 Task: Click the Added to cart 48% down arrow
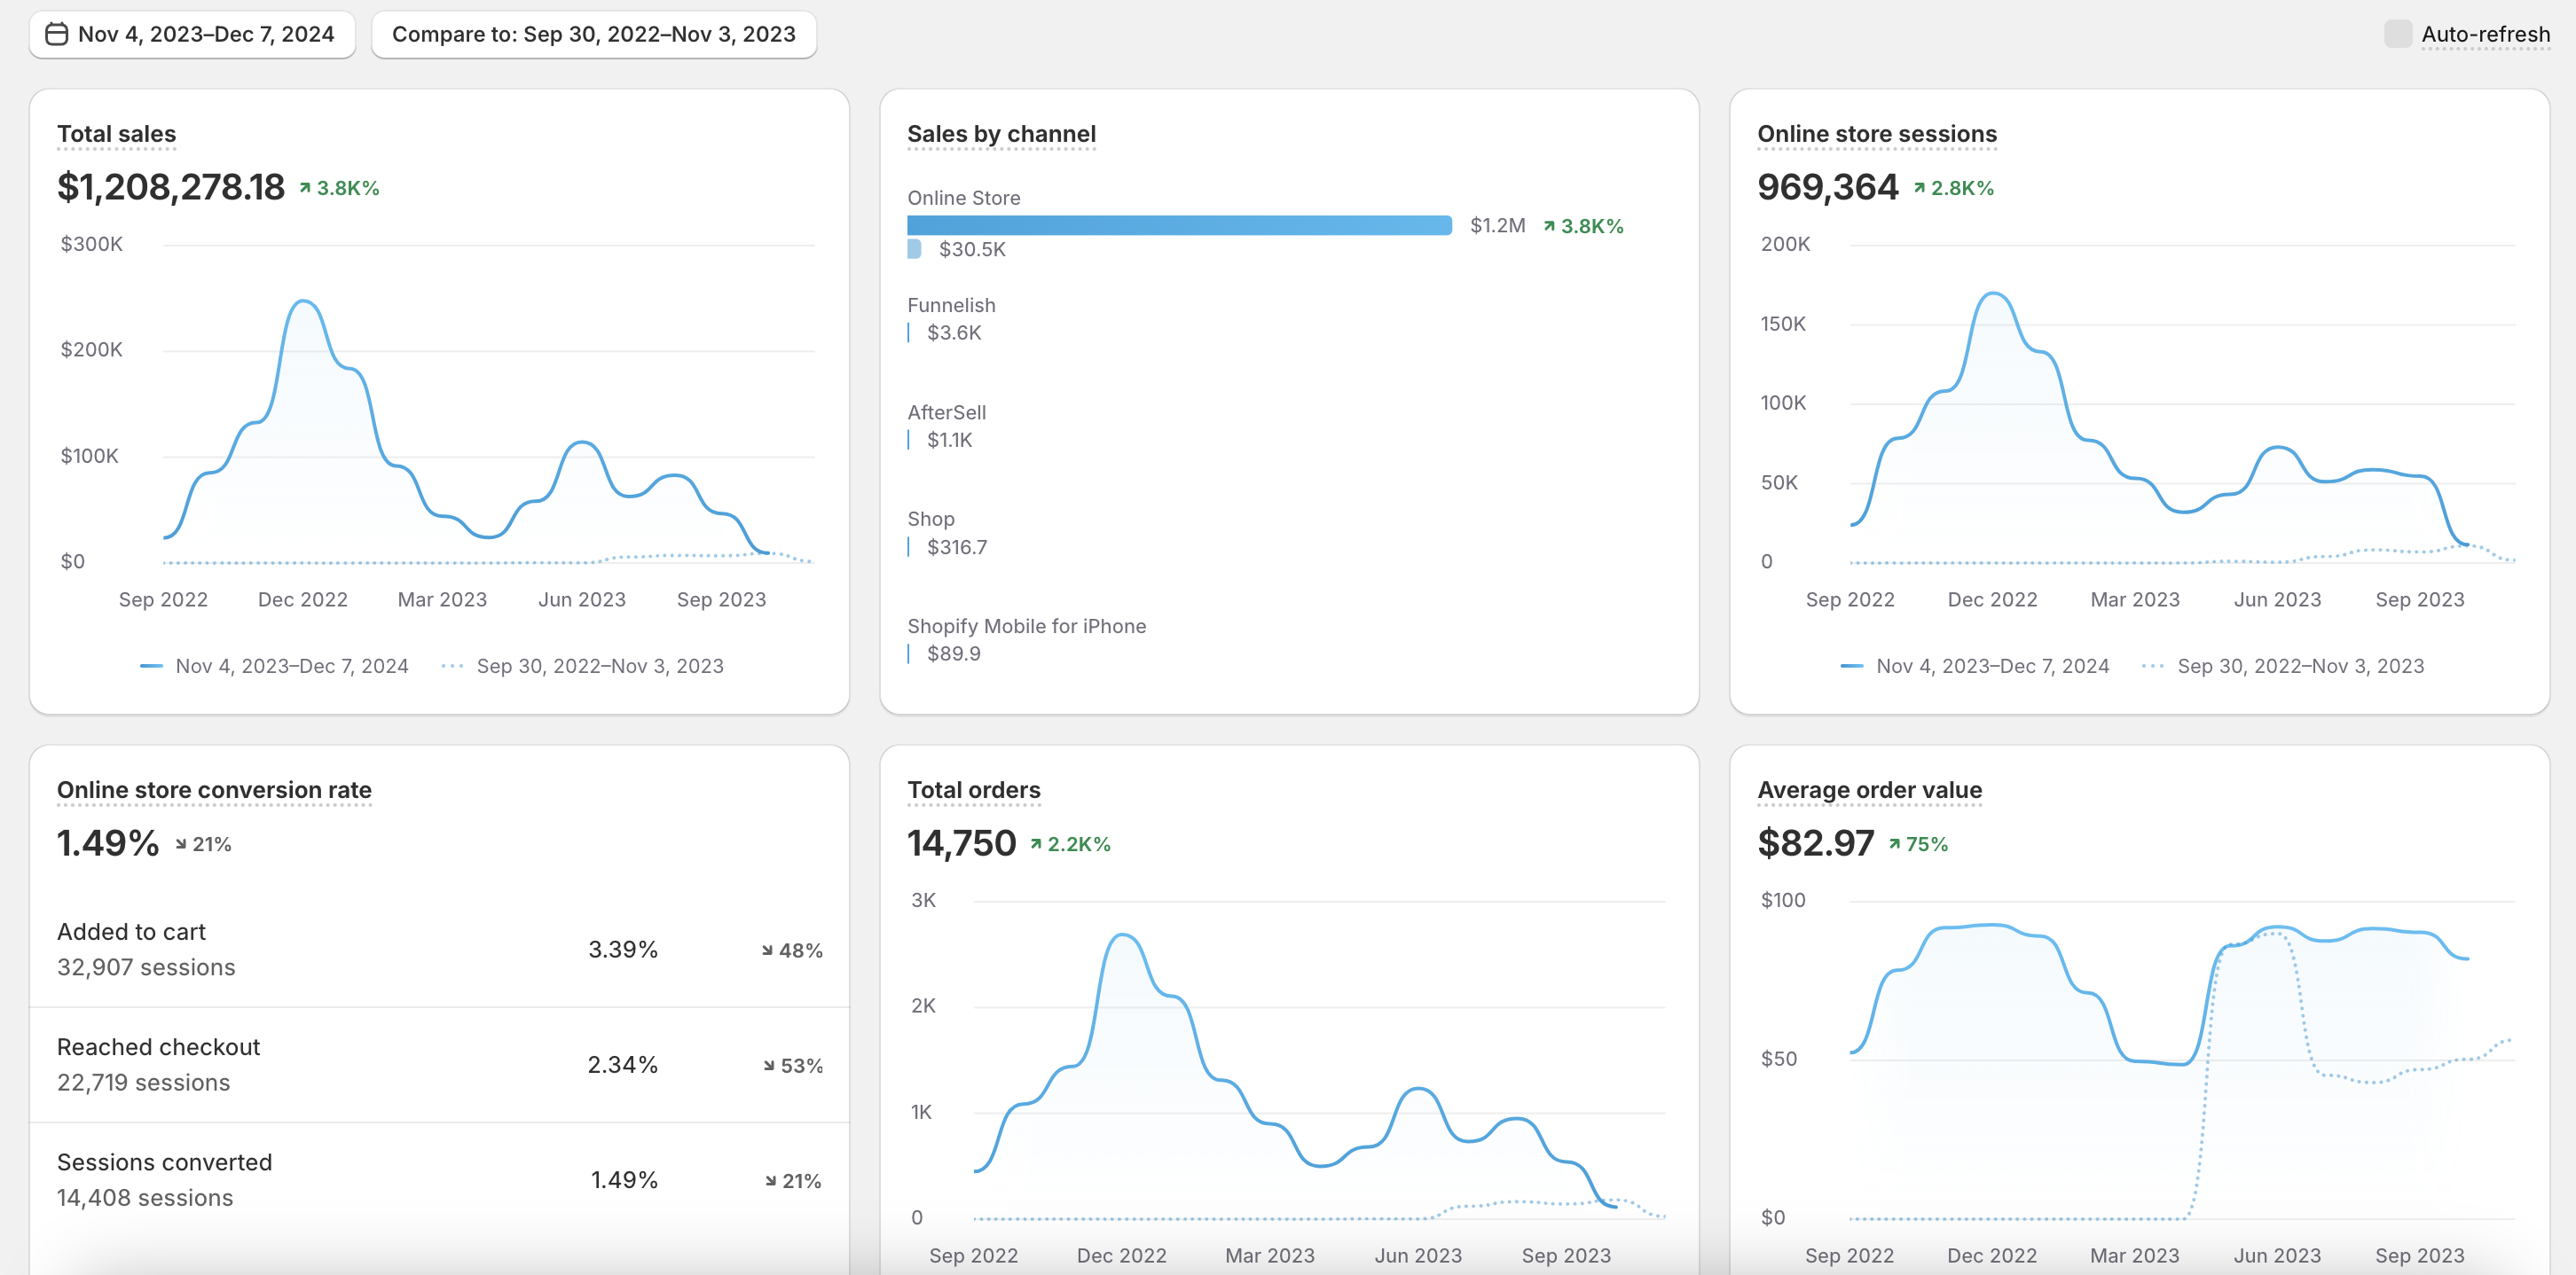[767, 950]
